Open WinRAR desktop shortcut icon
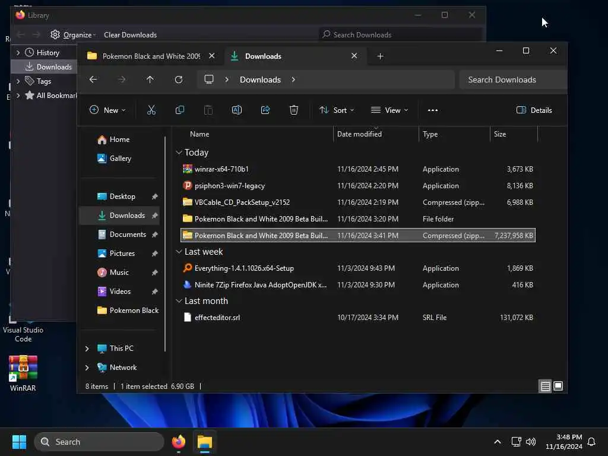Viewport: 608px width, 456px height. coord(23,373)
